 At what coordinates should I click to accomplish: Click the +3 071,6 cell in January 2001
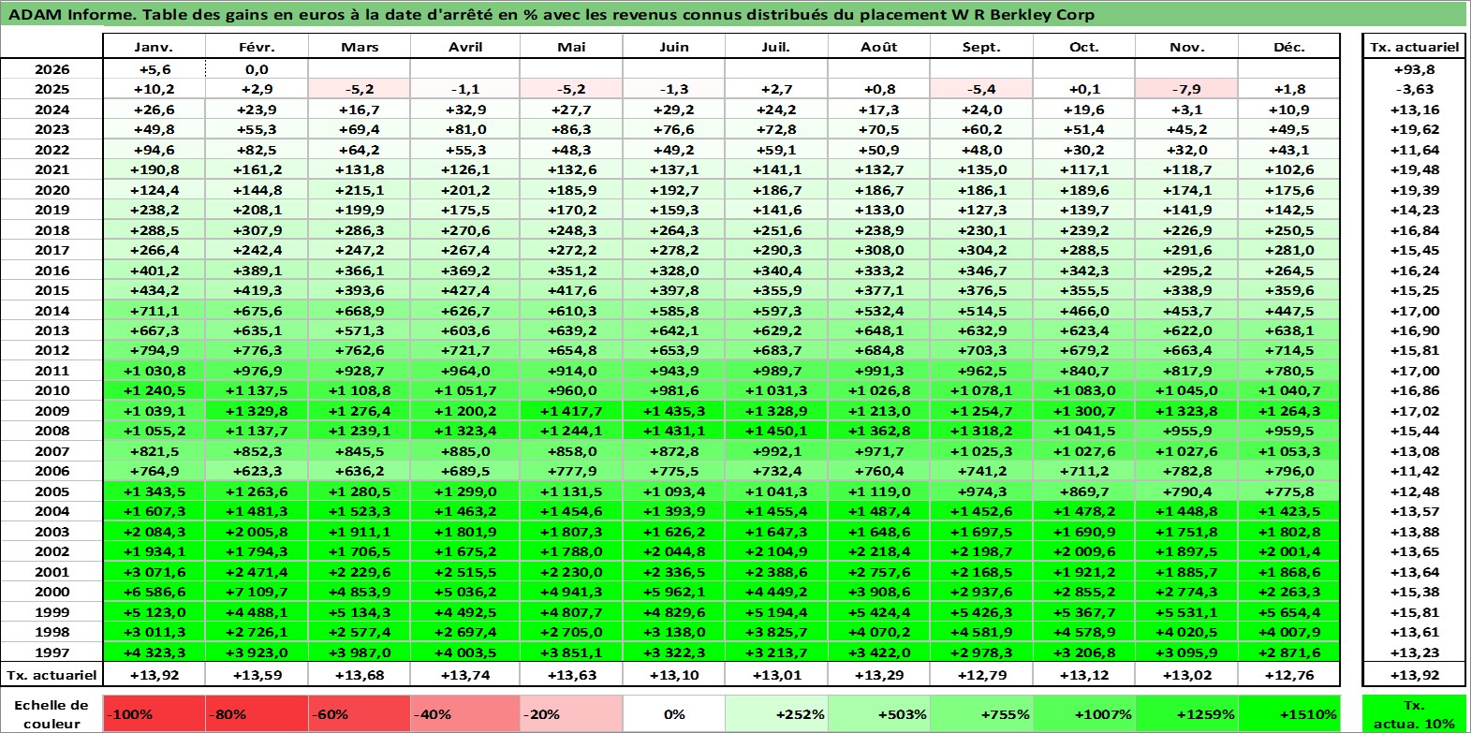154,572
